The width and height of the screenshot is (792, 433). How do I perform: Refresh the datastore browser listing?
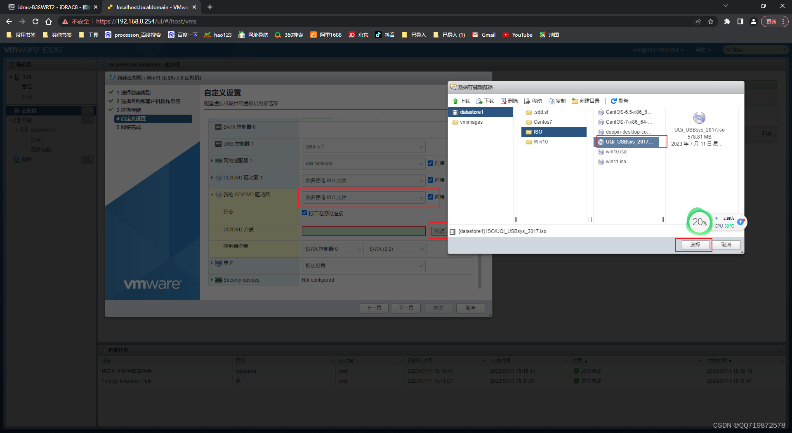pyautogui.click(x=620, y=101)
